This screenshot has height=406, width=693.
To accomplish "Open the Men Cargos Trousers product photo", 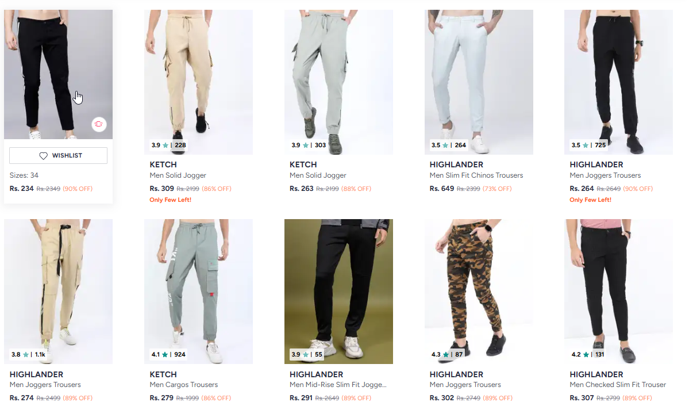I will (x=198, y=292).
